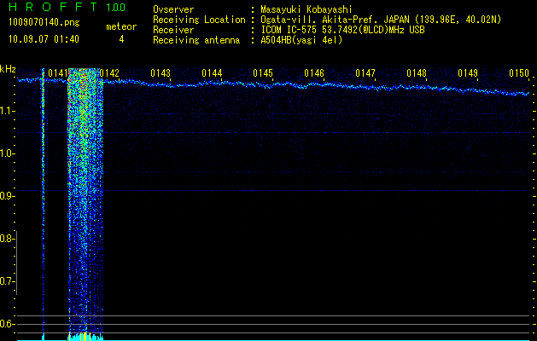The width and height of the screenshot is (537, 341).
Task: Click the 0146 time marker
Action: [314, 73]
